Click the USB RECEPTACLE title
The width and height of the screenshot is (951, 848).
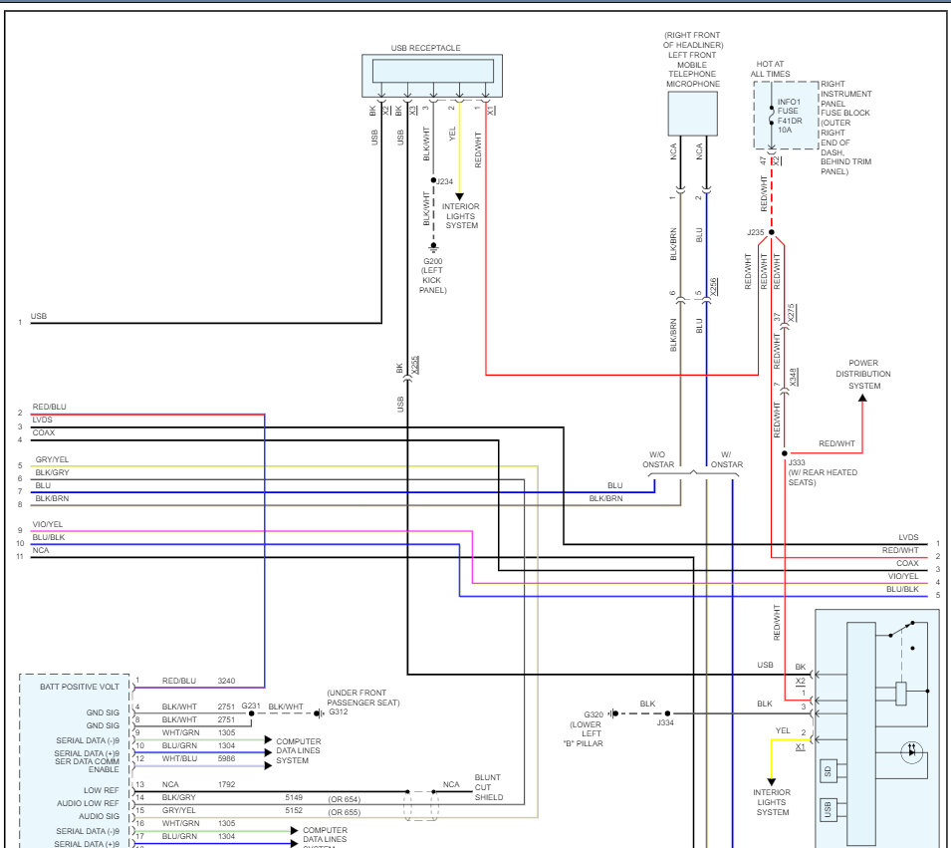pyautogui.click(x=426, y=48)
